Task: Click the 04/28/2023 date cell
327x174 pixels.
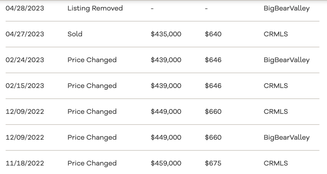Action: [25, 8]
